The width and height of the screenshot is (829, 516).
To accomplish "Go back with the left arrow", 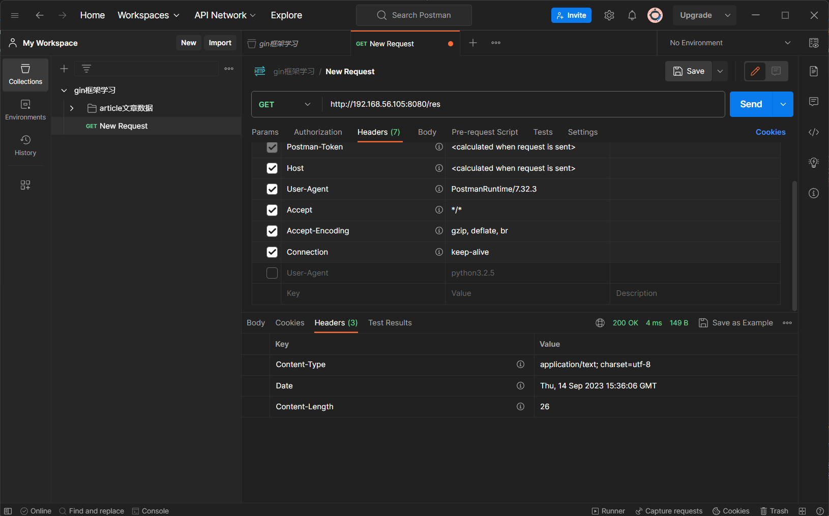I will click(x=40, y=15).
